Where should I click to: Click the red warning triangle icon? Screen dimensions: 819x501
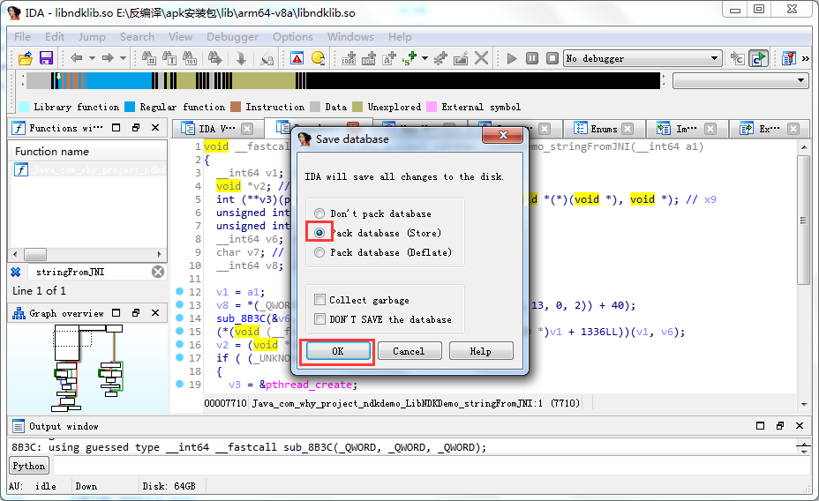(297, 58)
